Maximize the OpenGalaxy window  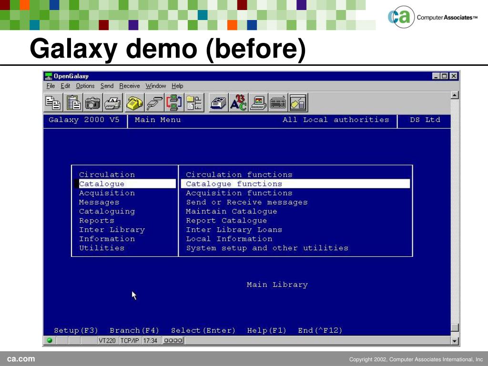tap(445, 76)
